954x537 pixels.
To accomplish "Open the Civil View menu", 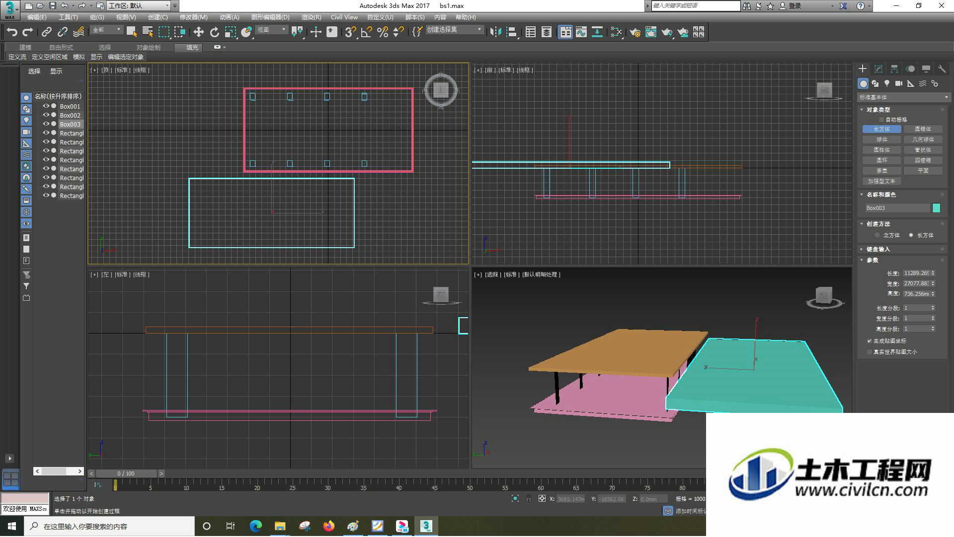I will coord(344,17).
